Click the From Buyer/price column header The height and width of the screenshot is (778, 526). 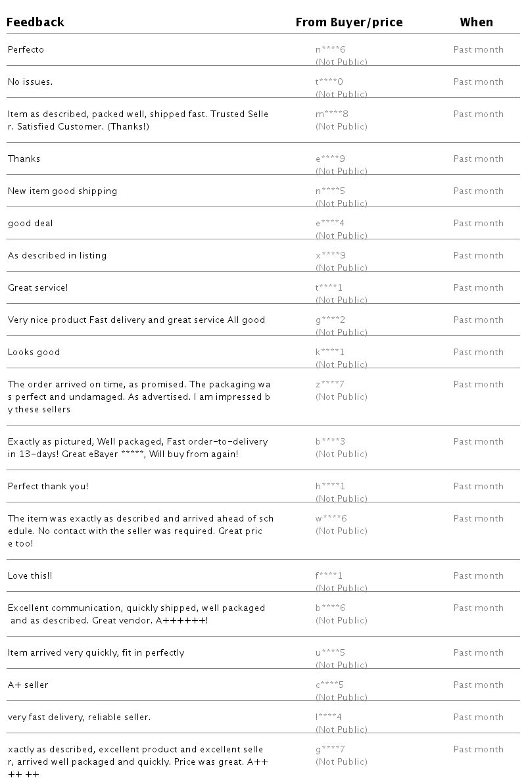[348, 22]
